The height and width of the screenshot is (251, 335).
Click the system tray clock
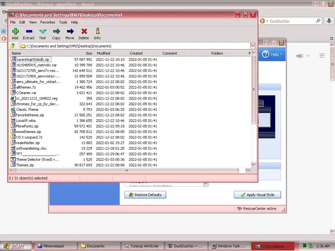323,246
